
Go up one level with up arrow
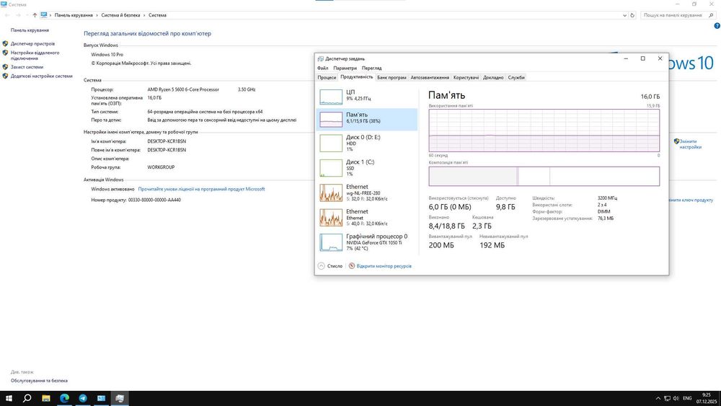(35, 15)
